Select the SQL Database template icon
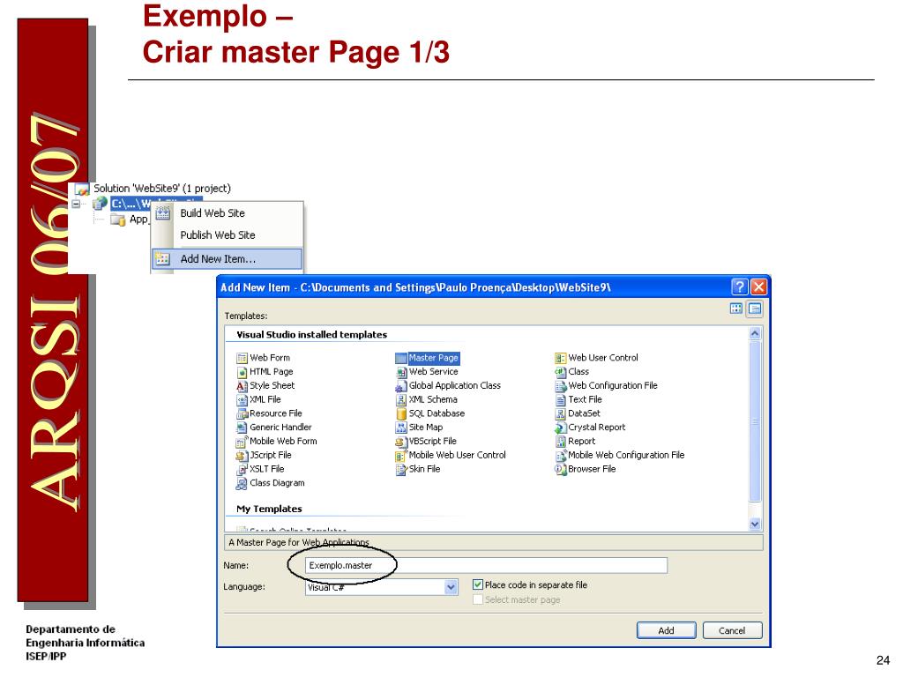The height and width of the screenshot is (677, 903). [401, 413]
